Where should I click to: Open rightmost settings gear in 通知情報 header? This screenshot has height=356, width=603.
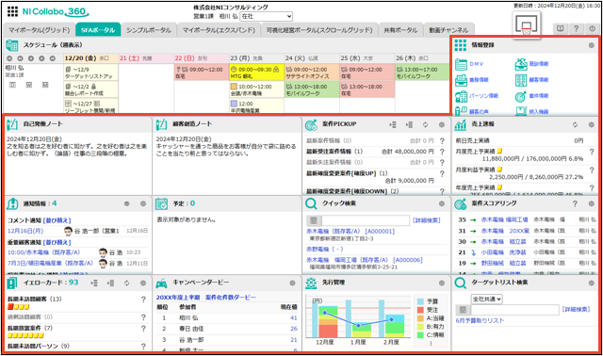pyautogui.click(x=142, y=203)
